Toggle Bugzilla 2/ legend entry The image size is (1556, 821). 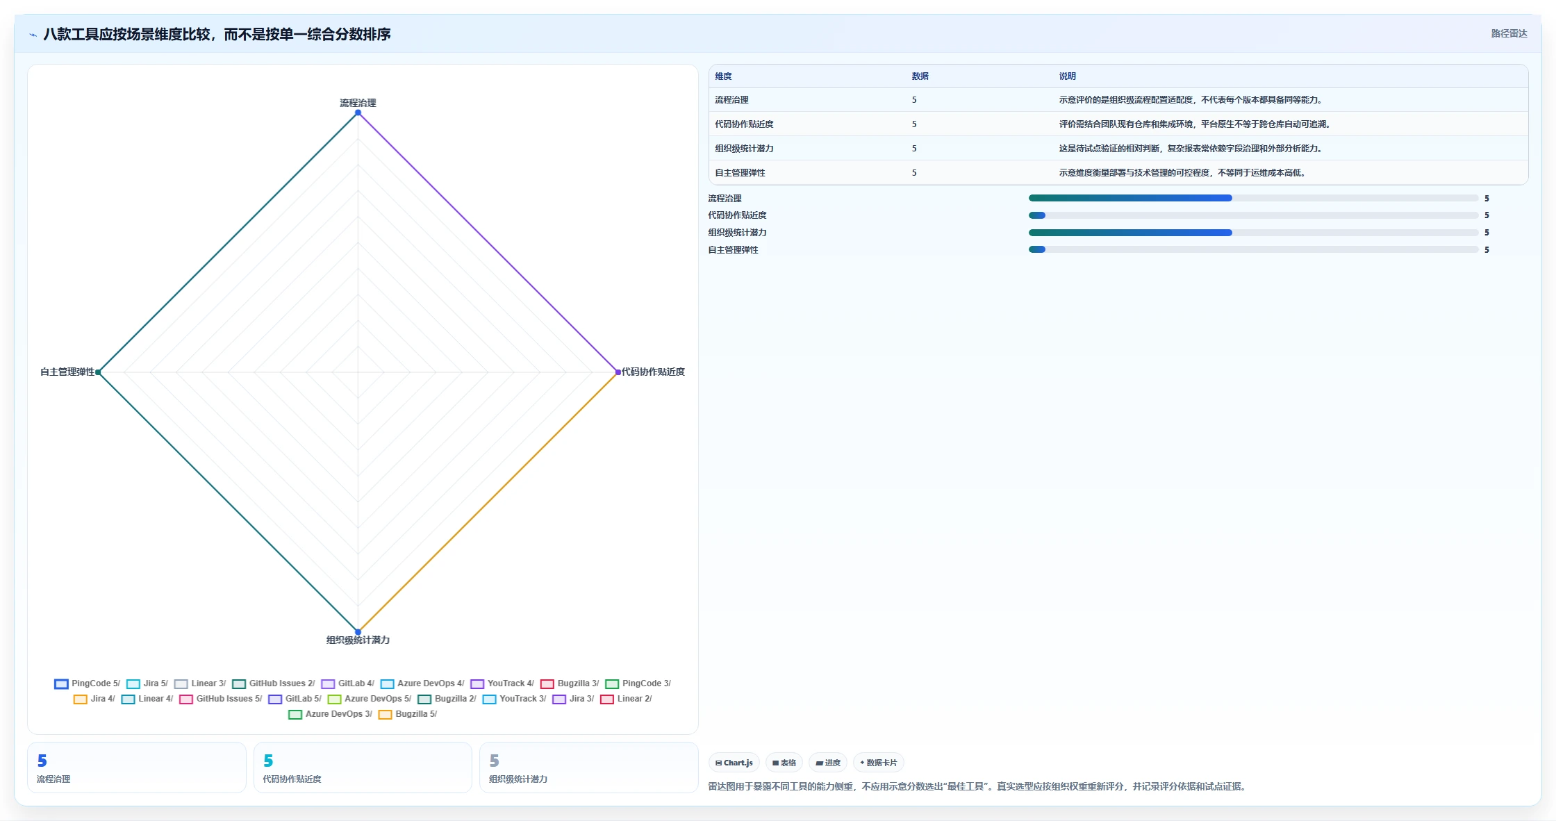click(447, 699)
